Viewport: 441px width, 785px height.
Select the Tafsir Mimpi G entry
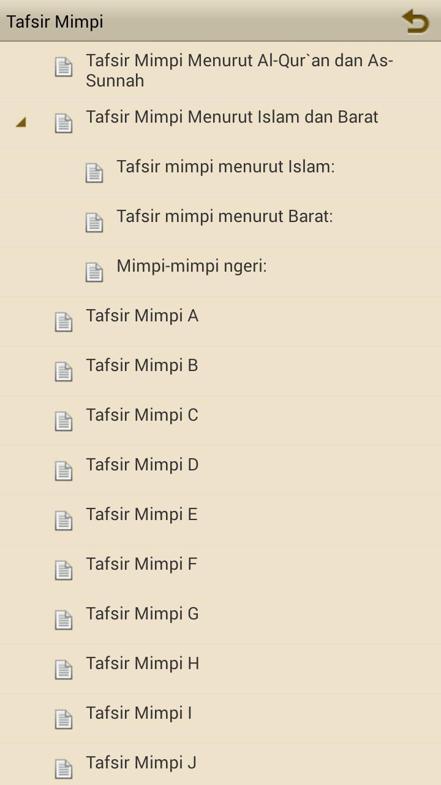pyautogui.click(x=141, y=613)
